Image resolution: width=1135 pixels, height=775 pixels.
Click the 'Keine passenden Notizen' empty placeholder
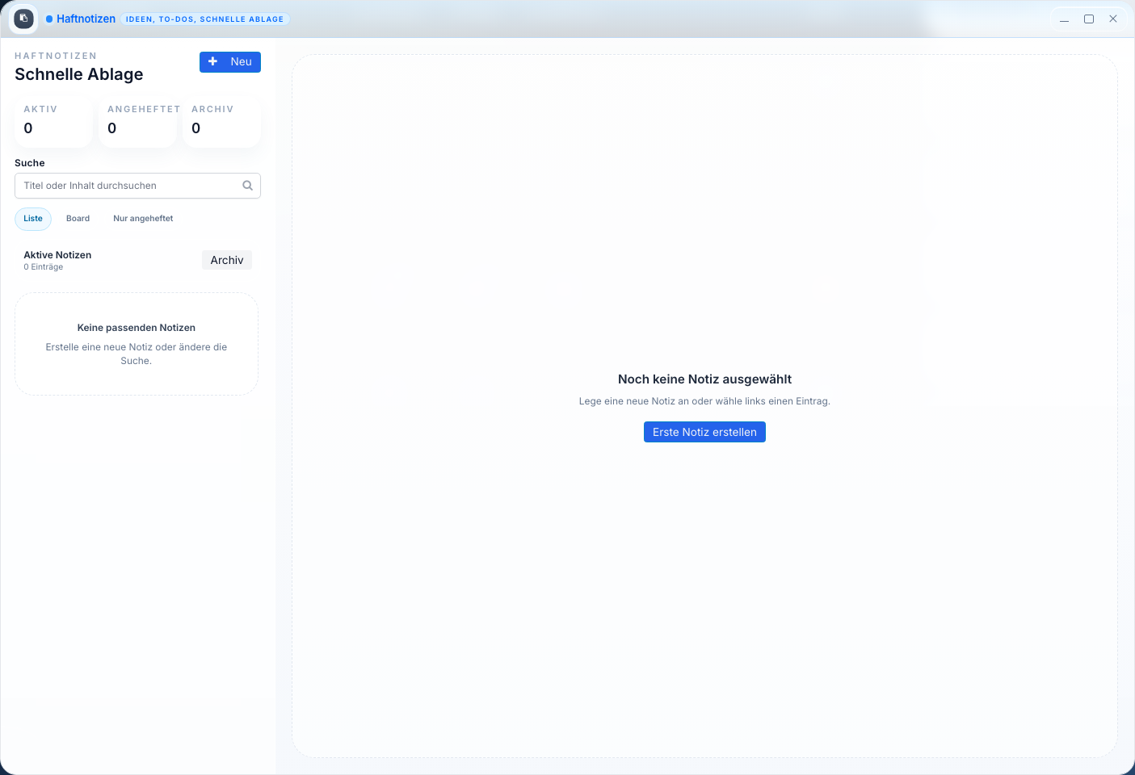pos(137,344)
